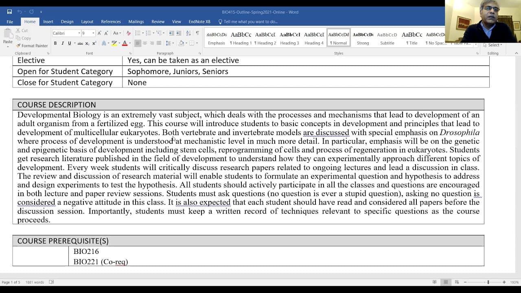Open the font color red swatch
Screen dimensions: 521x293
pyautogui.click(x=125, y=43)
